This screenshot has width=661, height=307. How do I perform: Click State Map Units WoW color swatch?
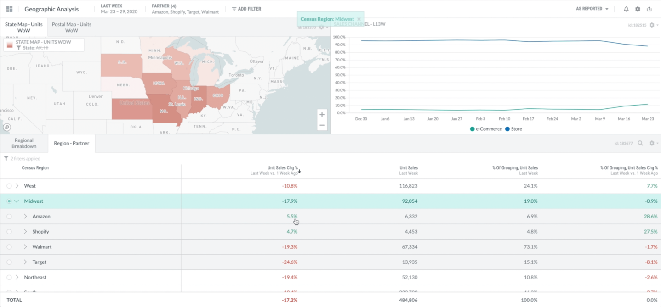(10, 45)
